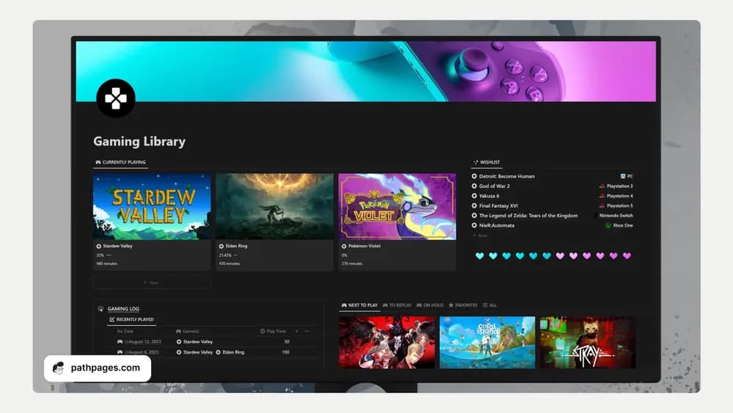Open the August 12, 2023 log entry
The height and width of the screenshot is (413, 733).
(144, 342)
